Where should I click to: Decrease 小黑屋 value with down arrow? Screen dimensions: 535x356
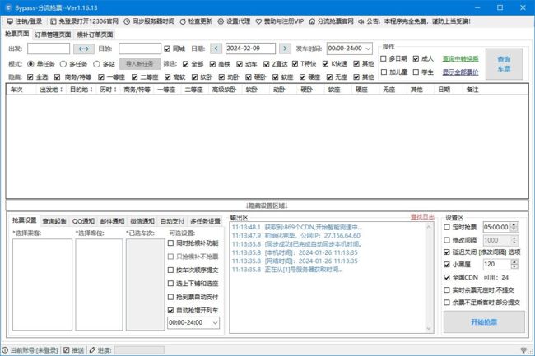coord(514,266)
